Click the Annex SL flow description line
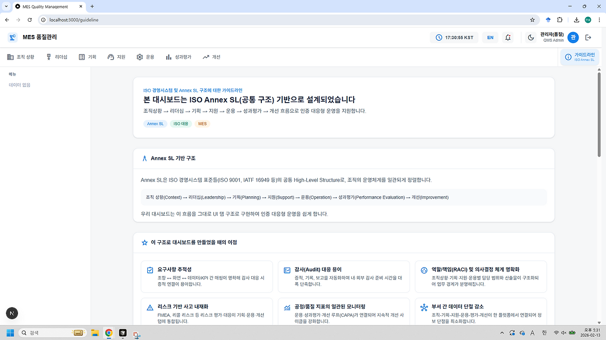Viewport: 606px width, 340px height. click(297, 197)
